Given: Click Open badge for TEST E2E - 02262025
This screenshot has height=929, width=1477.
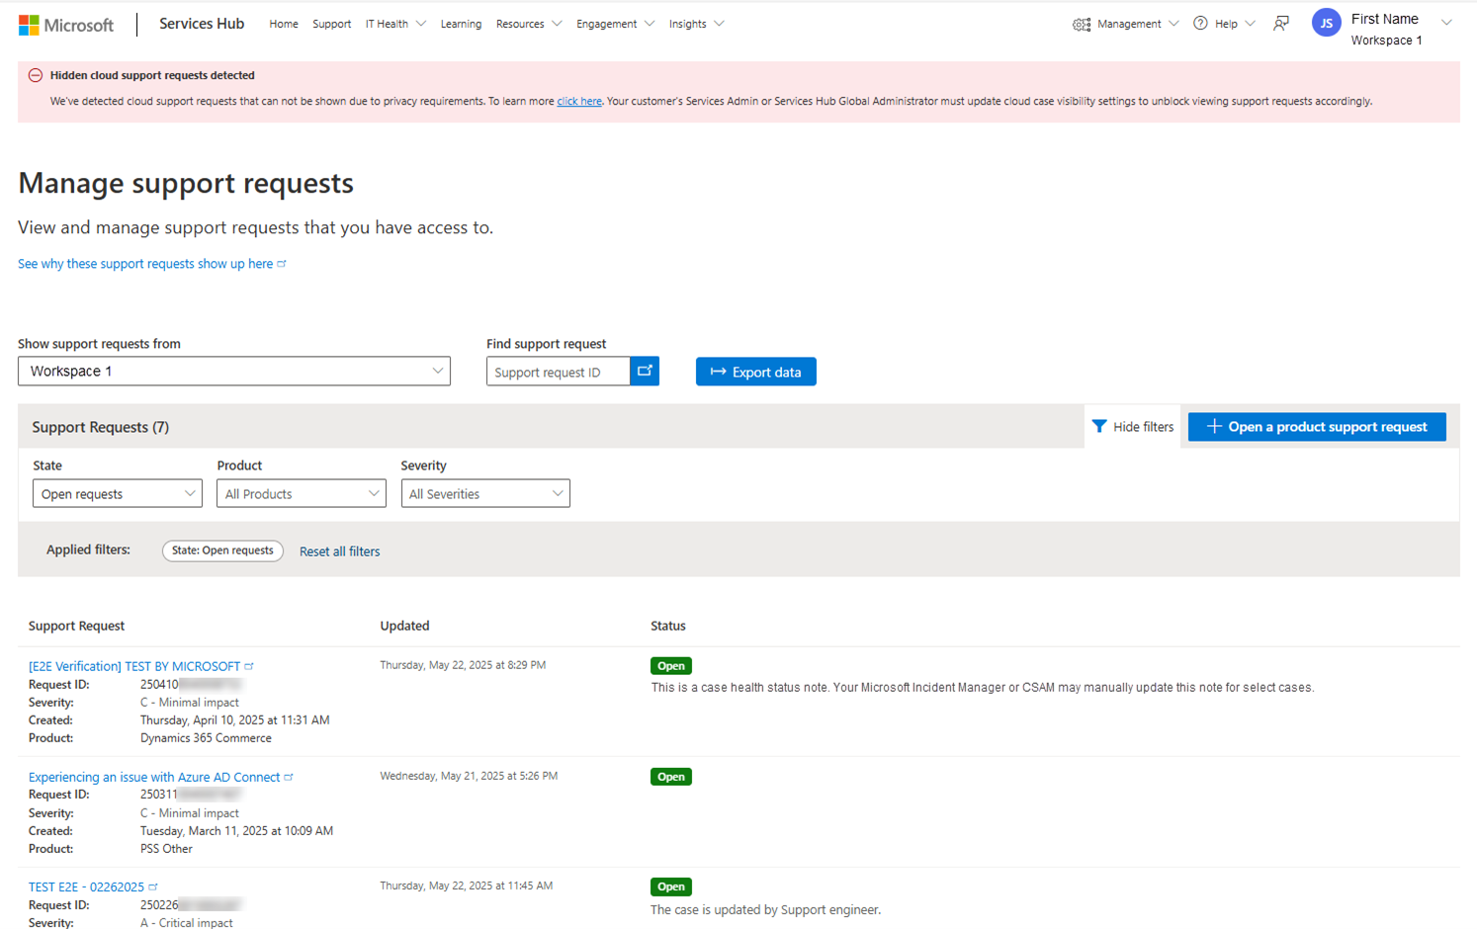Looking at the screenshot, I should (671, 887).
